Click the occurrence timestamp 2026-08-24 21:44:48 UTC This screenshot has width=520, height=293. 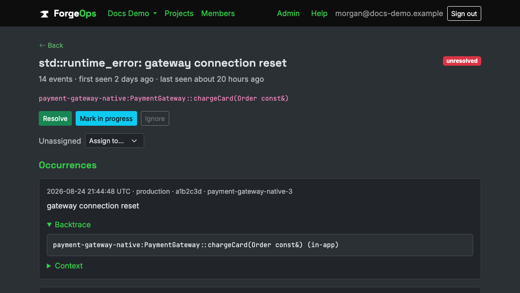click(x=88, y=191)
